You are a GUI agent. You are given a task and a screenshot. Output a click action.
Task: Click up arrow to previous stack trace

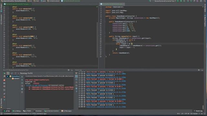(22, 77)
